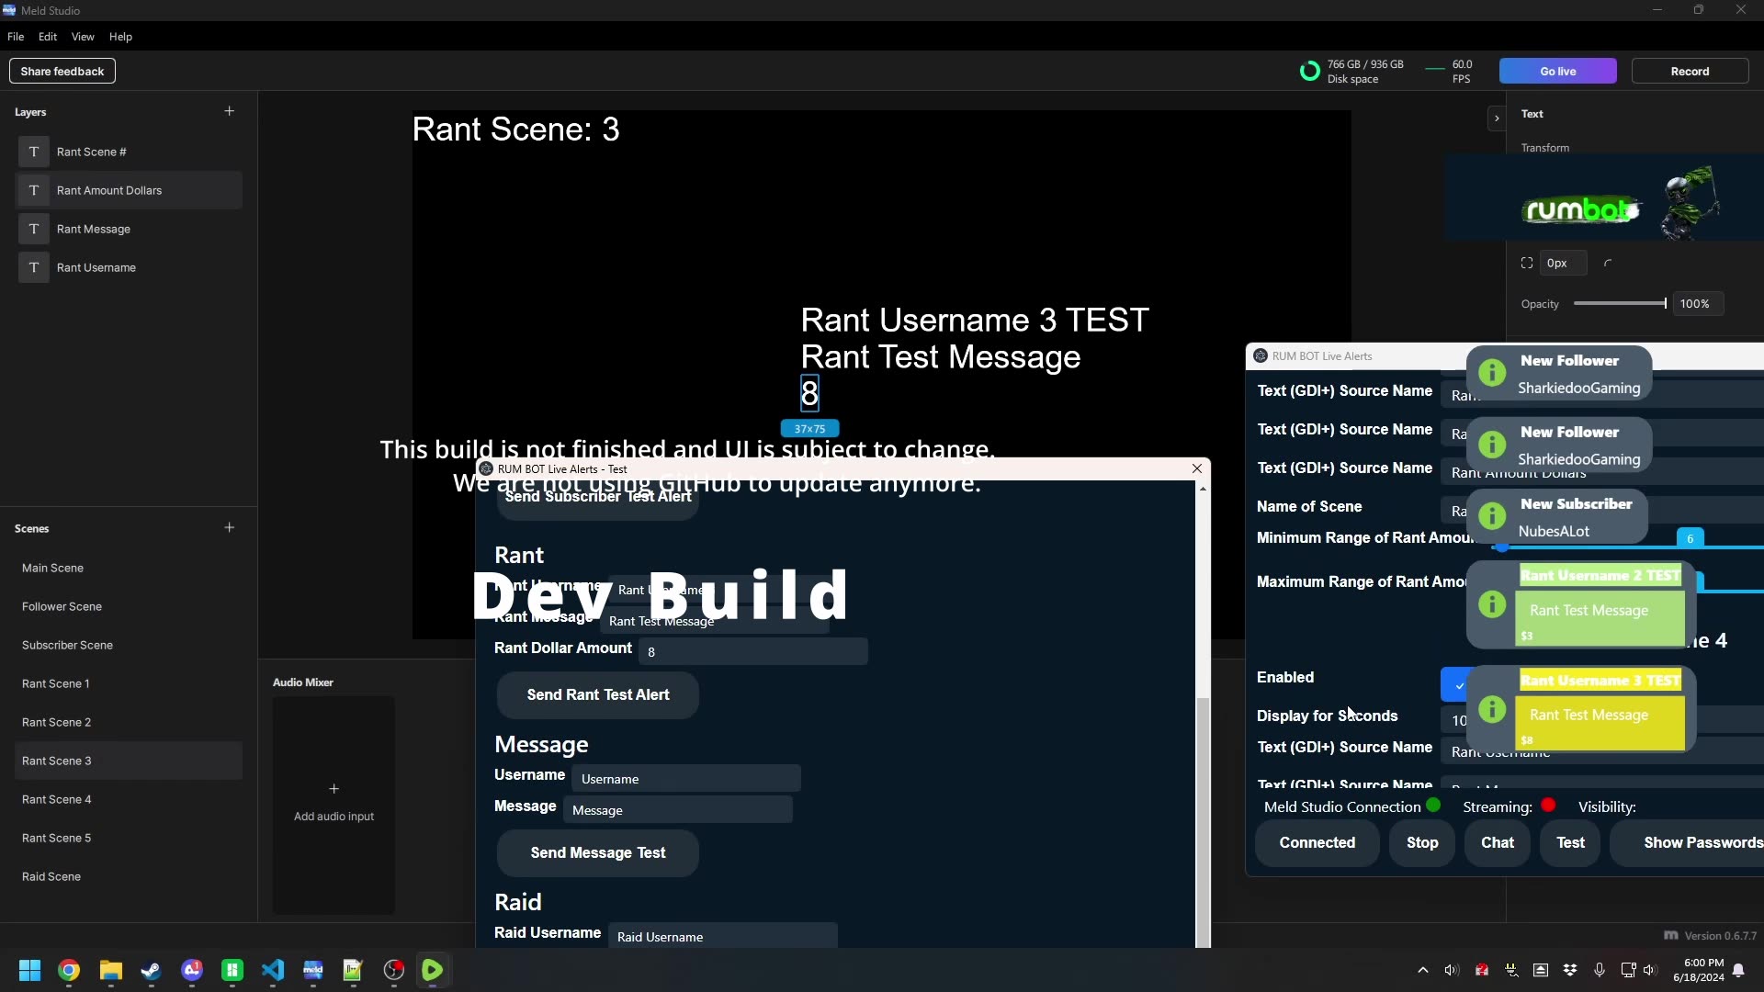Image resolution: width=1764 pixels, height=992 pixels.
Task: Click the Meld Studio Connection status dot
Action: click(x=1435, y=805)
